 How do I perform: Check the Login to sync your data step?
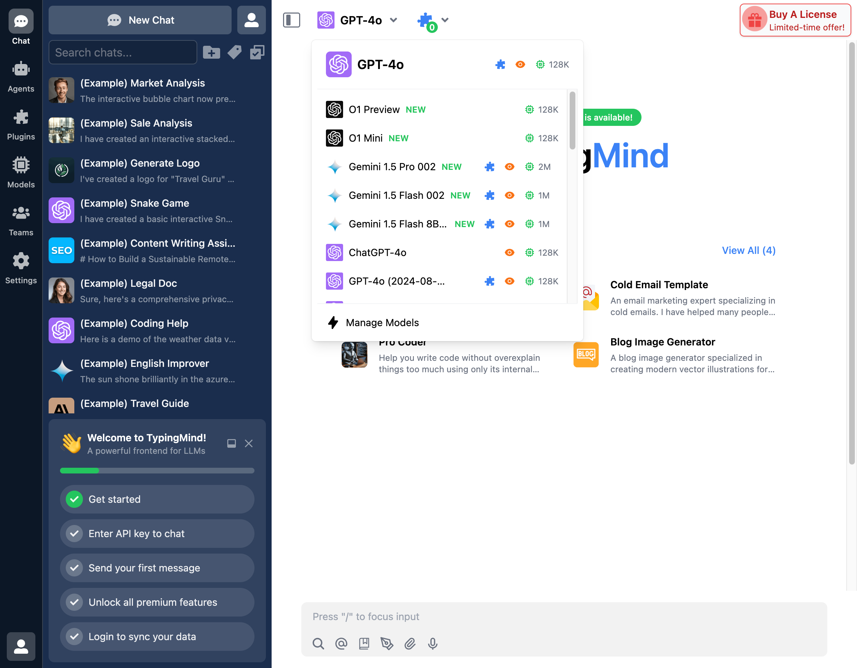pos(157,637)
